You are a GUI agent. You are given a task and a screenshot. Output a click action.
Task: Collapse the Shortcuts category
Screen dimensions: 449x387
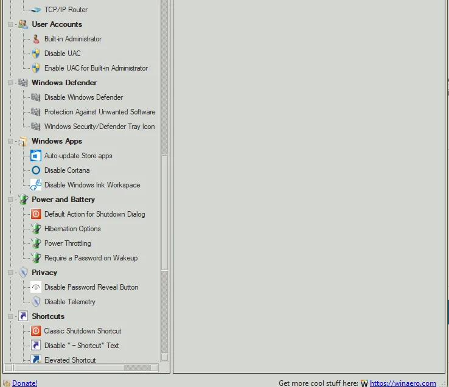coord(10,316)
